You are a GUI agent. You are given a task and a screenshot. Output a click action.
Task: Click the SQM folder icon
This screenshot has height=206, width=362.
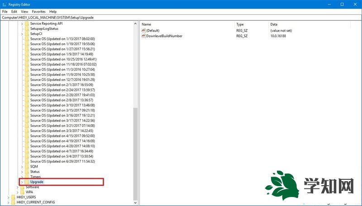pyautogui.click(x=27, y=166)
